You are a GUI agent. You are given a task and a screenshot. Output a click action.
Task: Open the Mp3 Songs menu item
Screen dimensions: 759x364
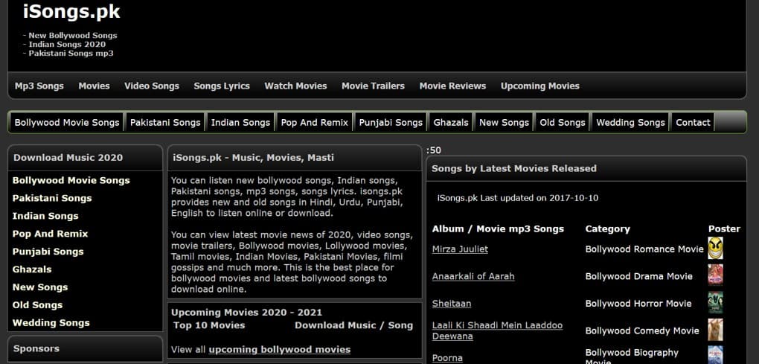(39, 86)
